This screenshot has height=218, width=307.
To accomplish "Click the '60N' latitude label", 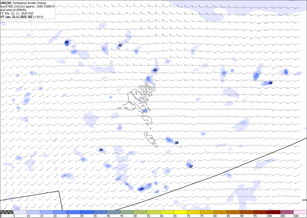I will coord(304,200).
